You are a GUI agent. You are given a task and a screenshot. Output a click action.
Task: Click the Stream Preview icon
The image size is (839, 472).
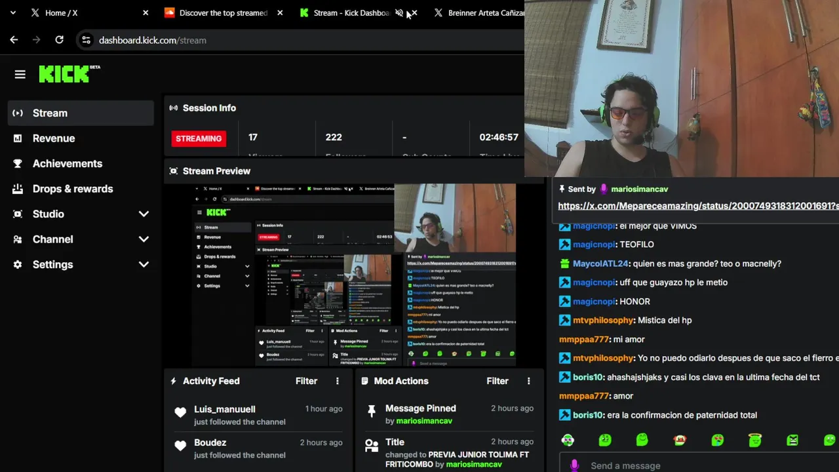click(173, 170)
